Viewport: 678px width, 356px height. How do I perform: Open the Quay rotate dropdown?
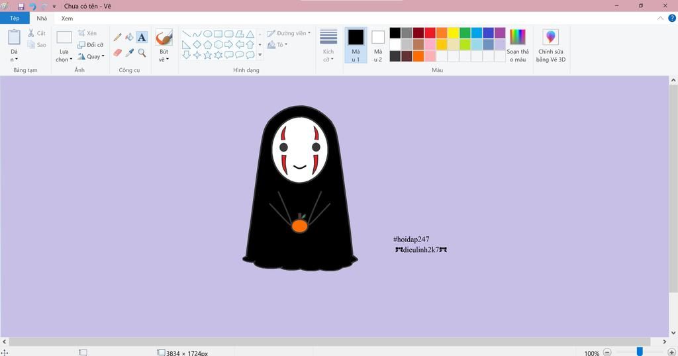91,56
